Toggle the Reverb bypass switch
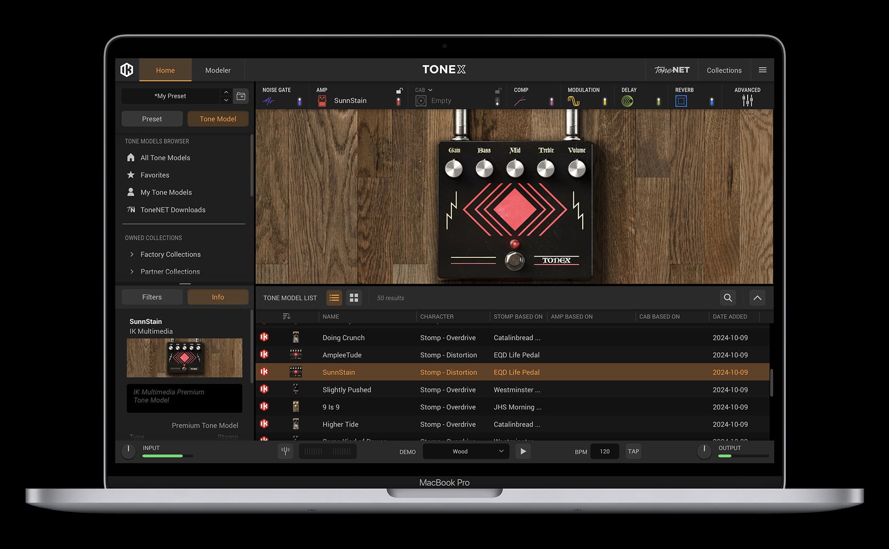 pos(711,100)
